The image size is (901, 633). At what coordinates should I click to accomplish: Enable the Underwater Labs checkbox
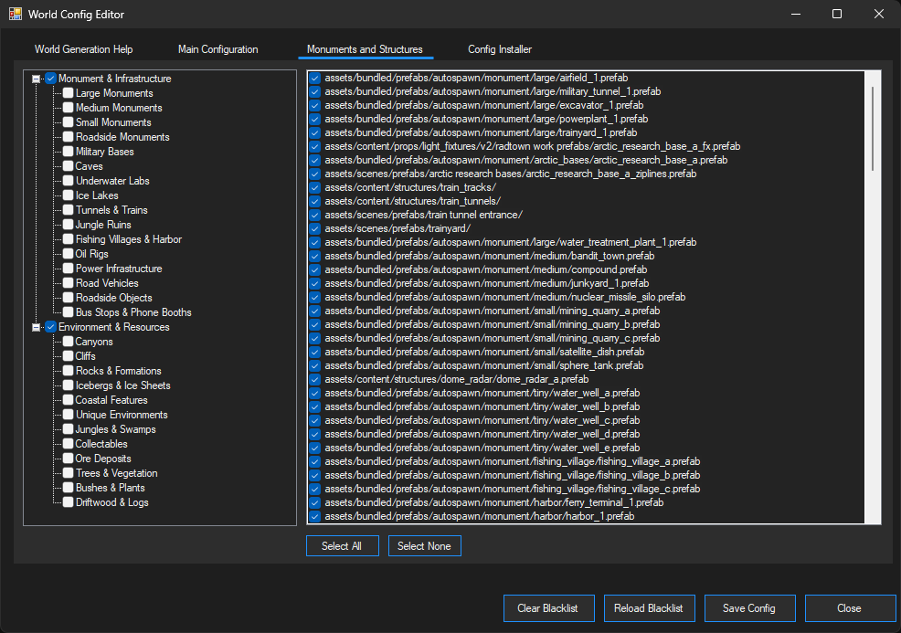tap(67, 180)
